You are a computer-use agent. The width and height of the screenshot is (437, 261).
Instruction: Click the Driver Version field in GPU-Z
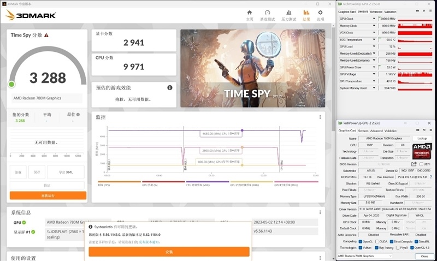pos(395,209)
